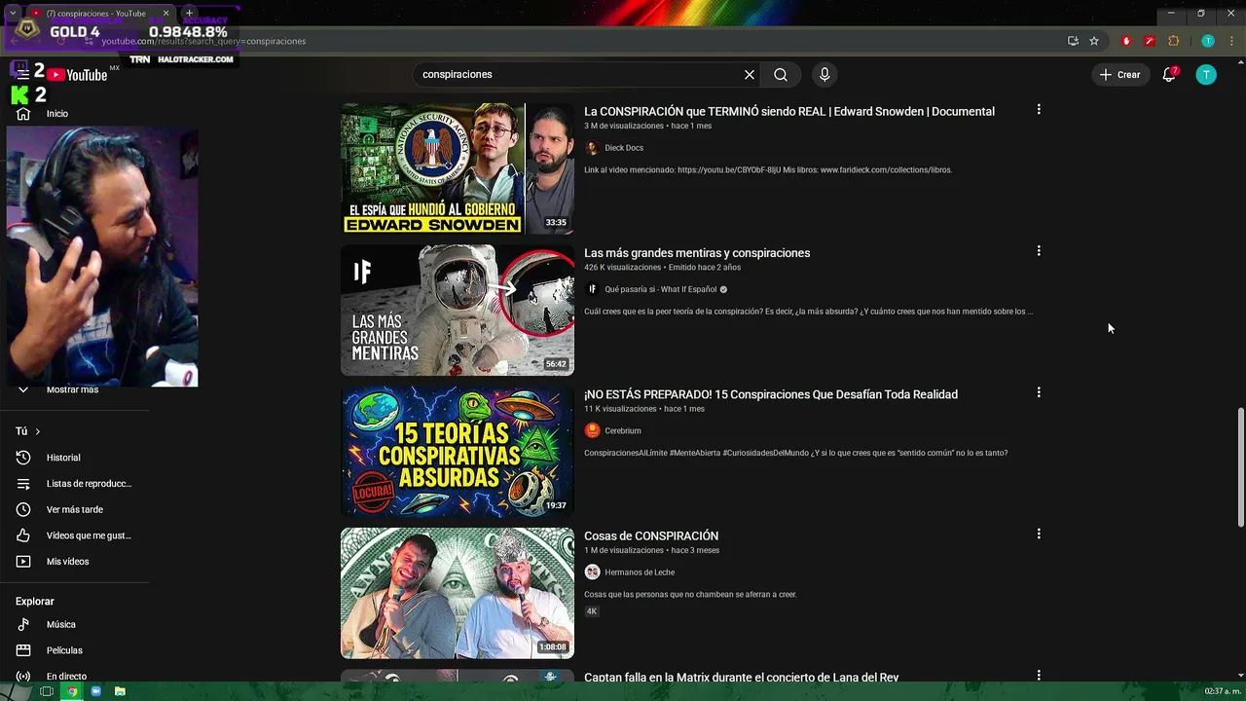Image resolution: width=1246 pixels, height=701 pixels.
Task: Open the Chrome extensions puzzle icon
Action: (1173, 41)
